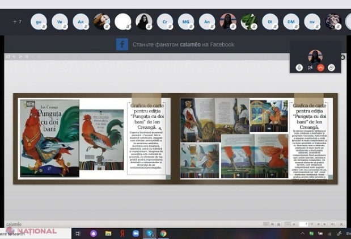Select participant avatar 'An'
Image resolution: width=351 pixels, height=239 pixels.
click(x=207, y=22)
